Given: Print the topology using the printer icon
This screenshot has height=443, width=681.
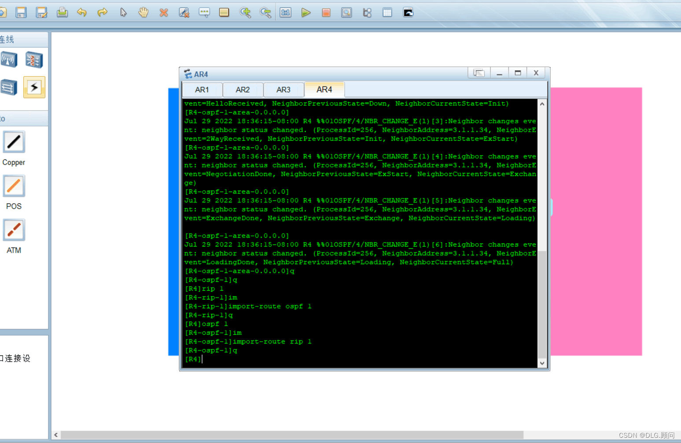Looking at the screenshot, I should coord(62,12).
